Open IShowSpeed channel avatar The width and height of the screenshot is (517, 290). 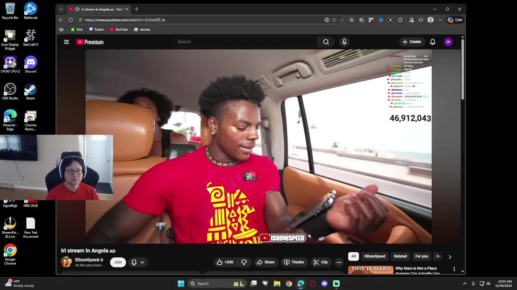click(67, 262)
